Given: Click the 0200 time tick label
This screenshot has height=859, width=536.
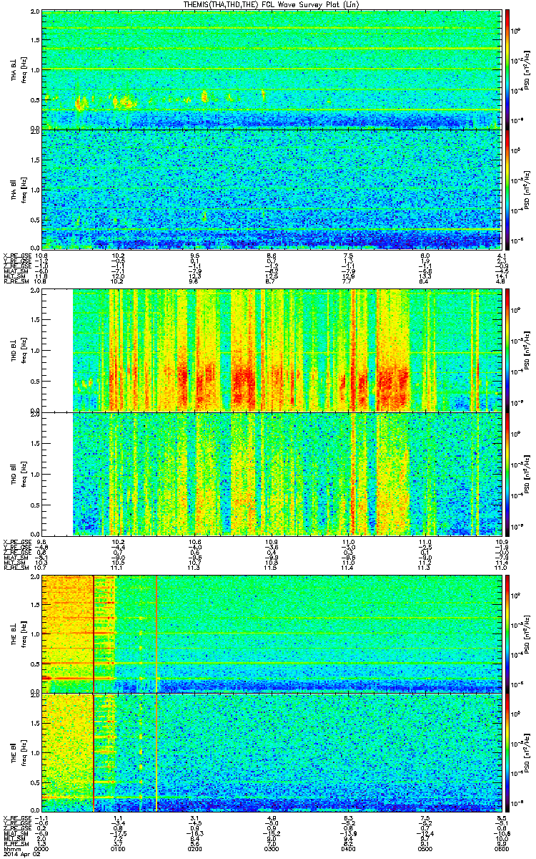Looking at the screenshot, I should (x=195, y=850).
